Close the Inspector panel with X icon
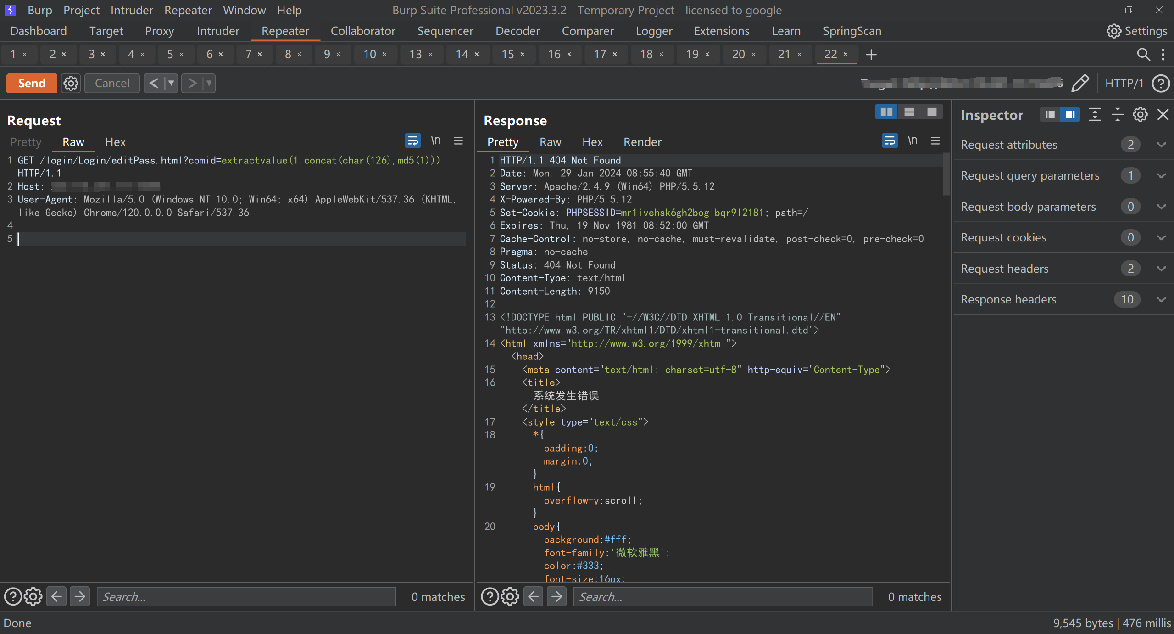This screenshot has height=634, width=1174. [1163, 114]
